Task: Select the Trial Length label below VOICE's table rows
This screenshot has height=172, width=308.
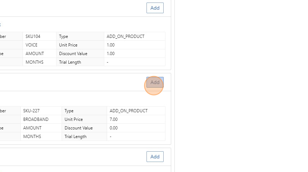Action: pos(70,62)
